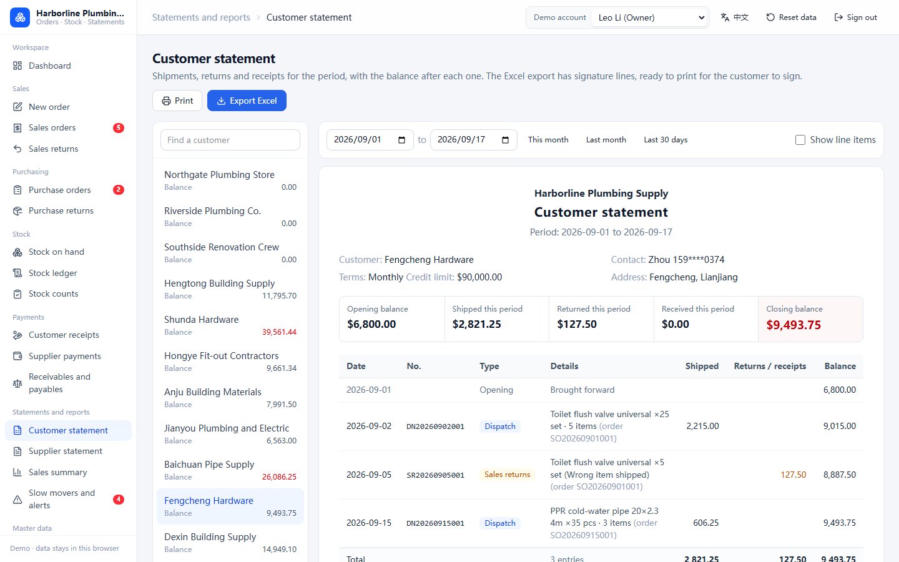Open the Demo account user dropdown
899x562 pixels.
(x=650, y=17)
